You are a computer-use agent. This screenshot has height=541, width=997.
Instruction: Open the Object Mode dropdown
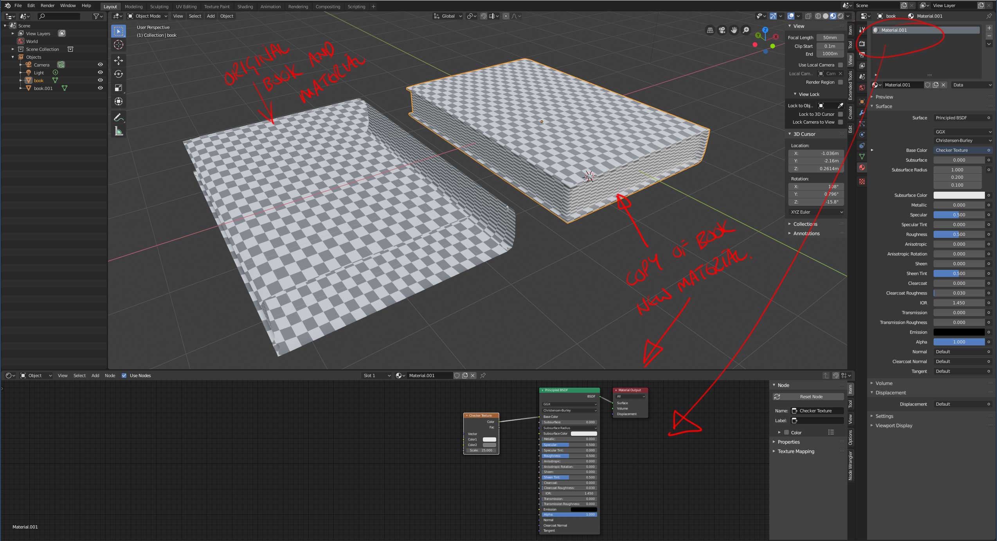(x=148, y=16)
